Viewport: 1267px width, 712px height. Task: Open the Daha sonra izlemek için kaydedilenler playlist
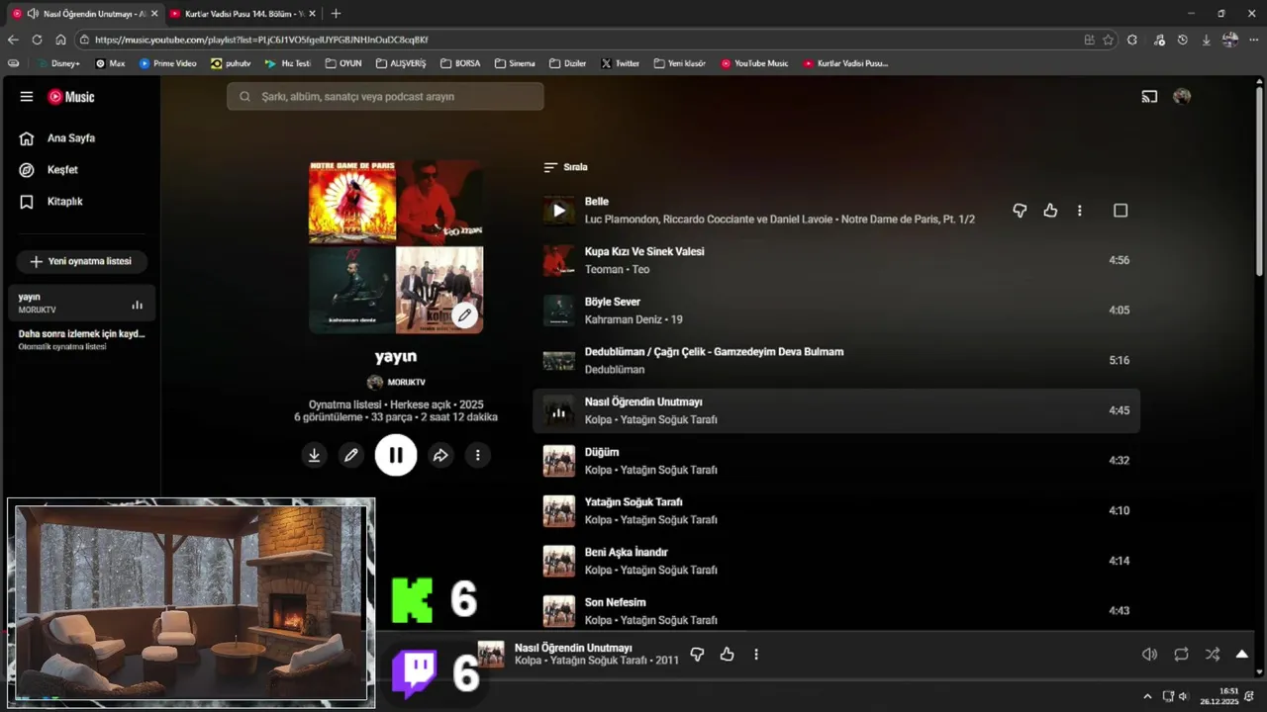point(81,339)
